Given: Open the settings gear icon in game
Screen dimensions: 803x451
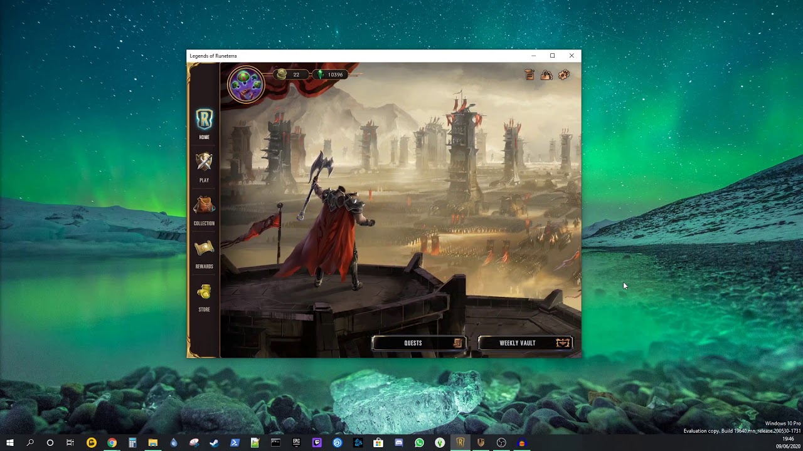Looking at the screenshot, I should coord(564,75).
